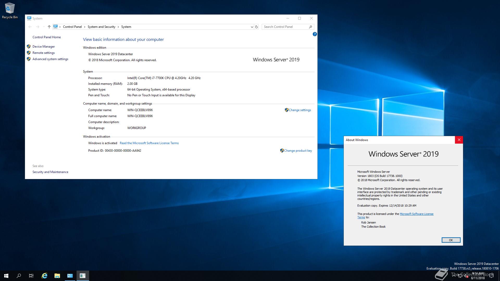The width and height of the screenshot is (500, 281).
Task: Expand the chevron after System and Security
Action: (x=118, y=27)
